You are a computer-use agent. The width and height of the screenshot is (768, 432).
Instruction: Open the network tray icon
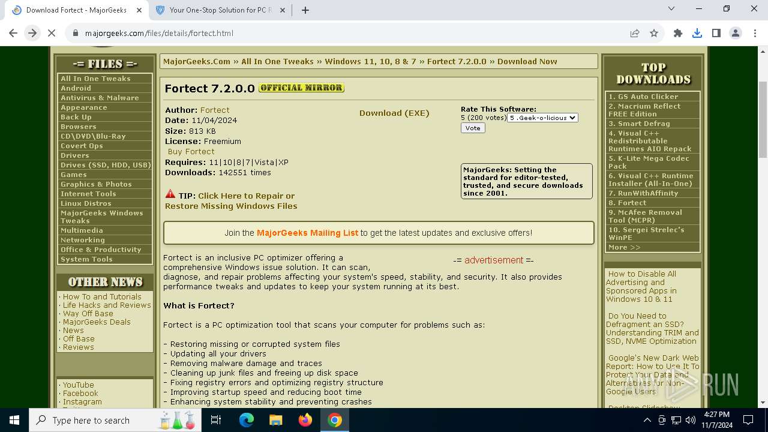(676, 420)
